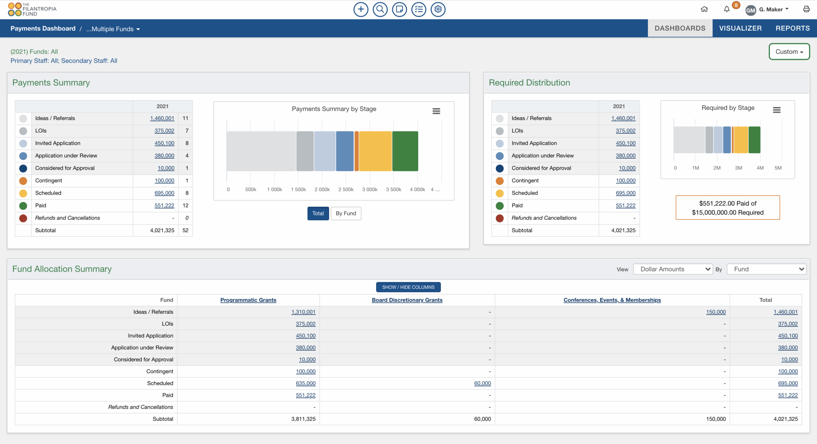Viewport: 817px width, 444px height.
Task: Click the SHOW / HIDE COLUMNS button
Action: click(408, 287)
